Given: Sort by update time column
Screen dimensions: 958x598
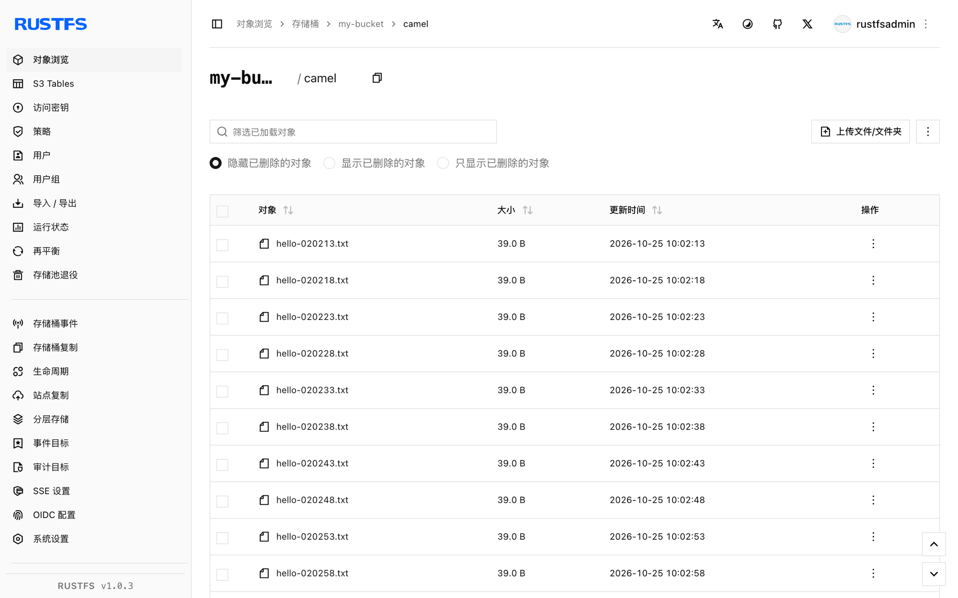Looking at the screenshot, I should [657, 210].
